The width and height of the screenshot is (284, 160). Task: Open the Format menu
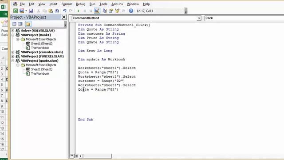[67, 4]
